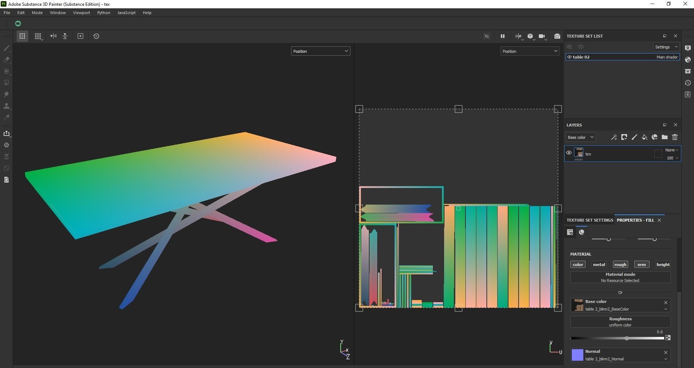Open the History panel clock icon

(688, 83)
